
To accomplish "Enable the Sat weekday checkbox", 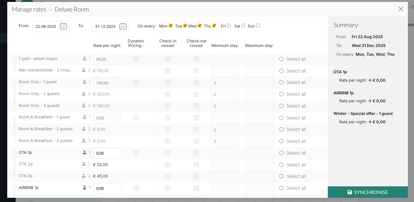I will click(x=243, y=26).
